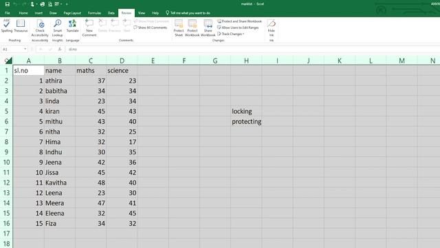
Task: Click the cell with name 'babitha'
Action: coord(60,91)
